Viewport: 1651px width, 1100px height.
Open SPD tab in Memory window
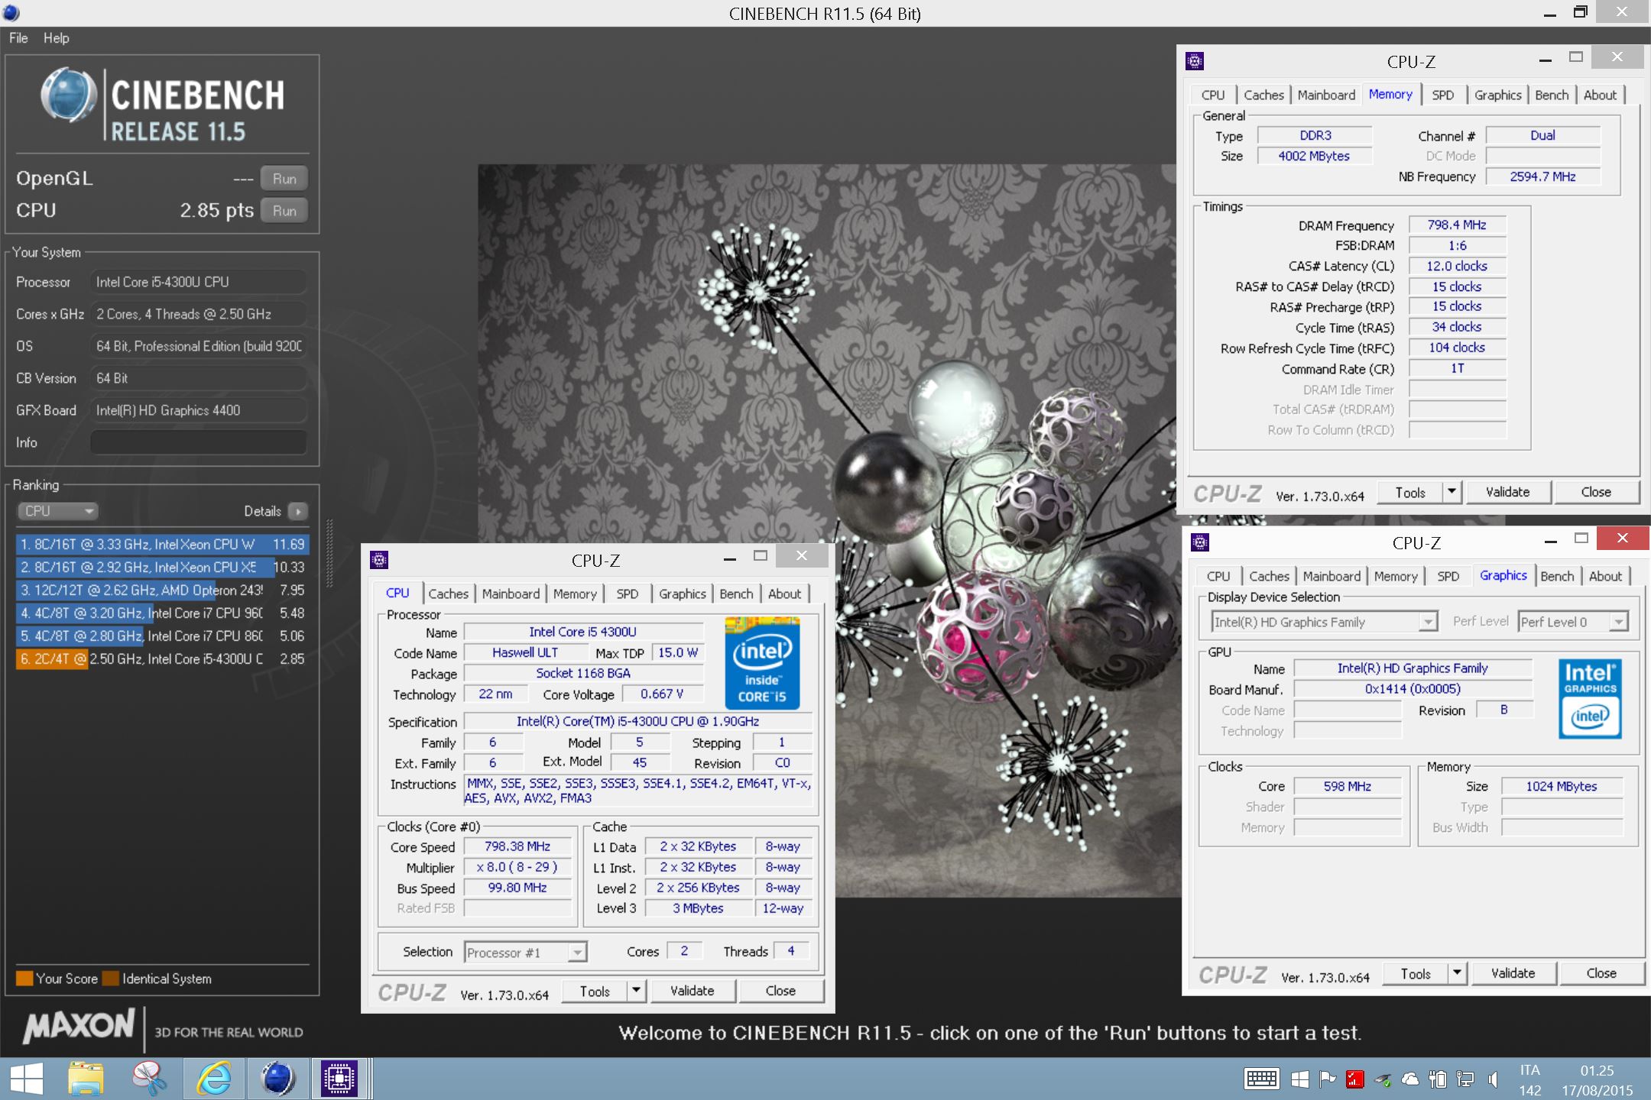click(1442, 95)
